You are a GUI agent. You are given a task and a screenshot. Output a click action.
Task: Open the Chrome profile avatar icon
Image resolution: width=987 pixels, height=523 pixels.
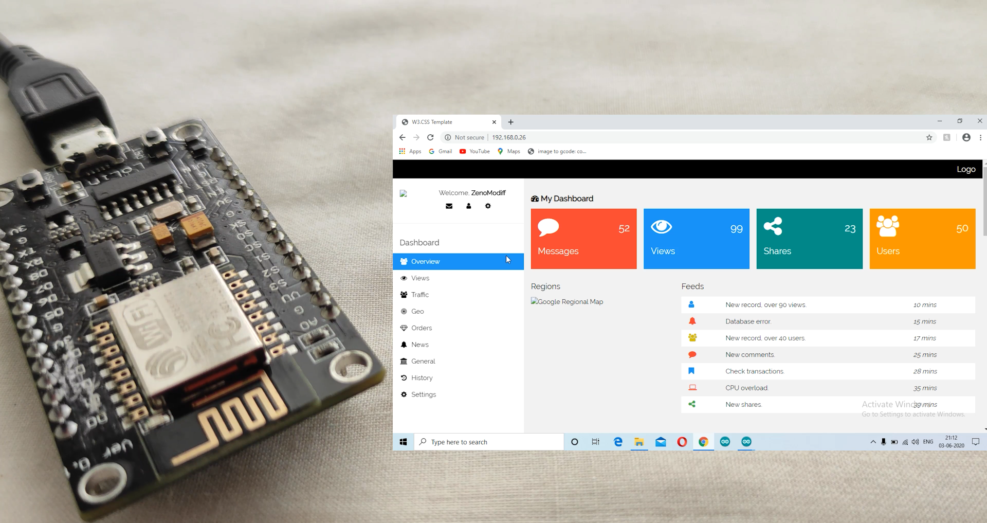(966, 137)
